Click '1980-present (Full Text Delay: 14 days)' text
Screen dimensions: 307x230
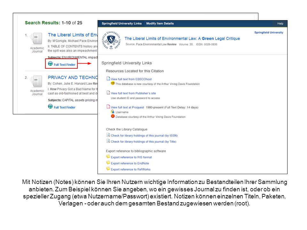(x=172, y=107)
